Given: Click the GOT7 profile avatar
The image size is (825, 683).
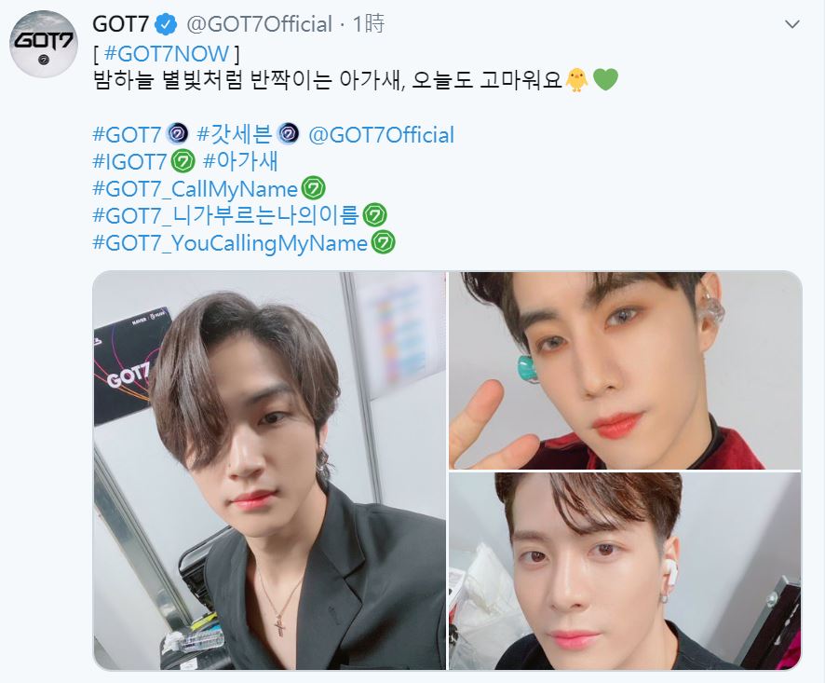Looking at the screenshot, I should point(44,44).
